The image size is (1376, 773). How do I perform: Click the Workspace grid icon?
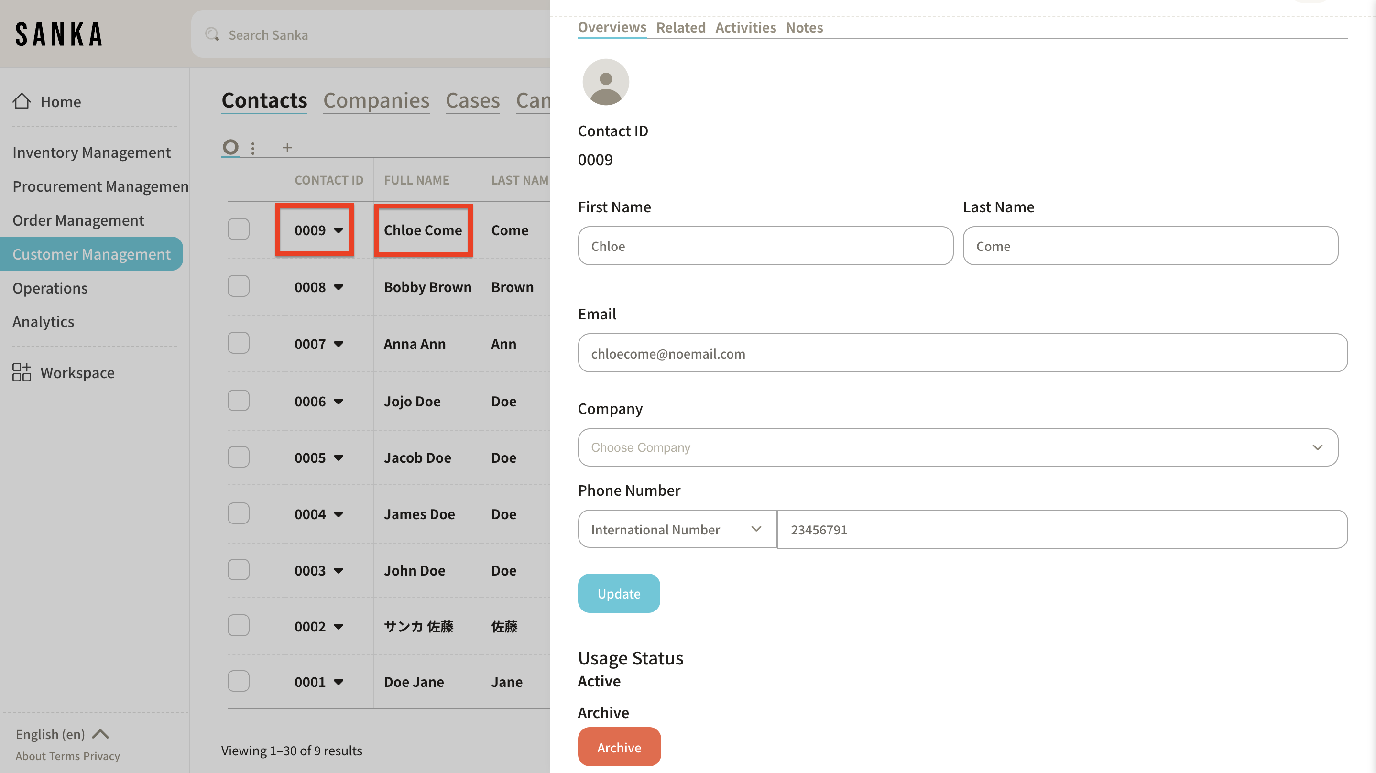pyautogui.click(x=22, y=372)
